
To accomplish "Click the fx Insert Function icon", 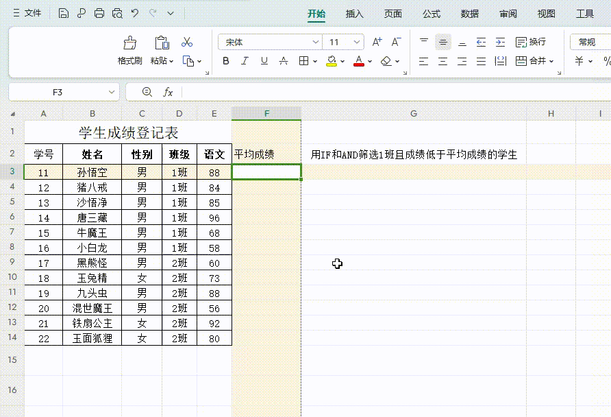I will [168, 92].
